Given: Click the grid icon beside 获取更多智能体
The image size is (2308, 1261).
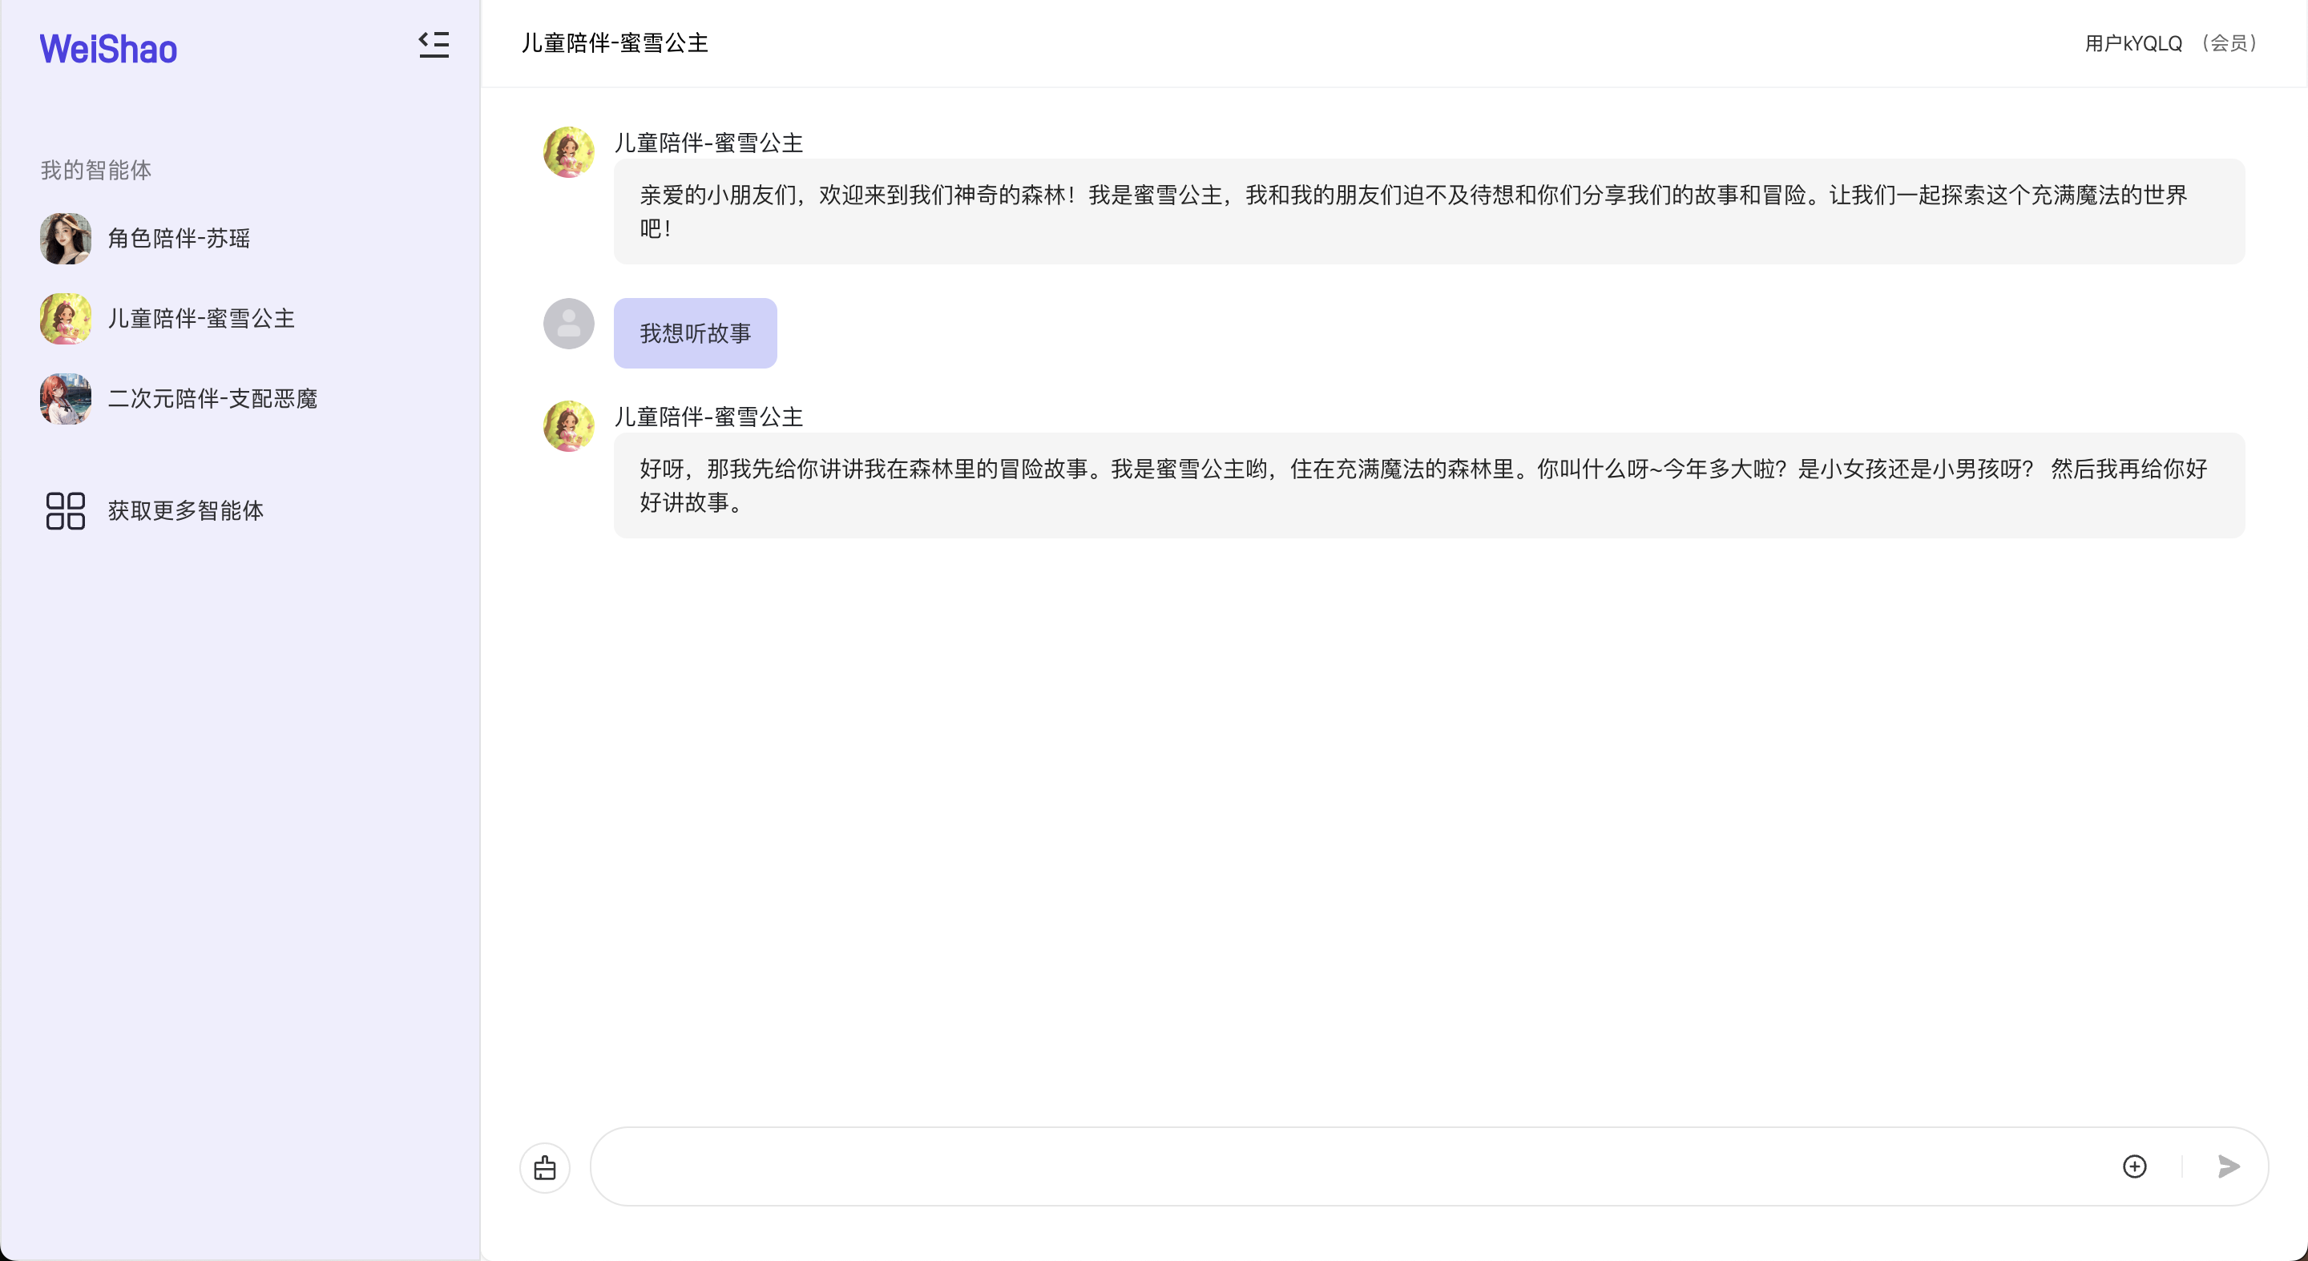Looking at the screenshot, I should tap(66, 510).
